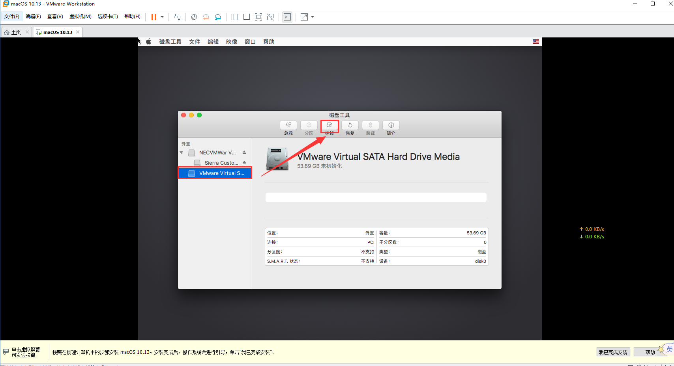674x366 pixels.
Task: Revert to snapshot using the orange arrow clock icon
Action: click(x=206, y=17)
